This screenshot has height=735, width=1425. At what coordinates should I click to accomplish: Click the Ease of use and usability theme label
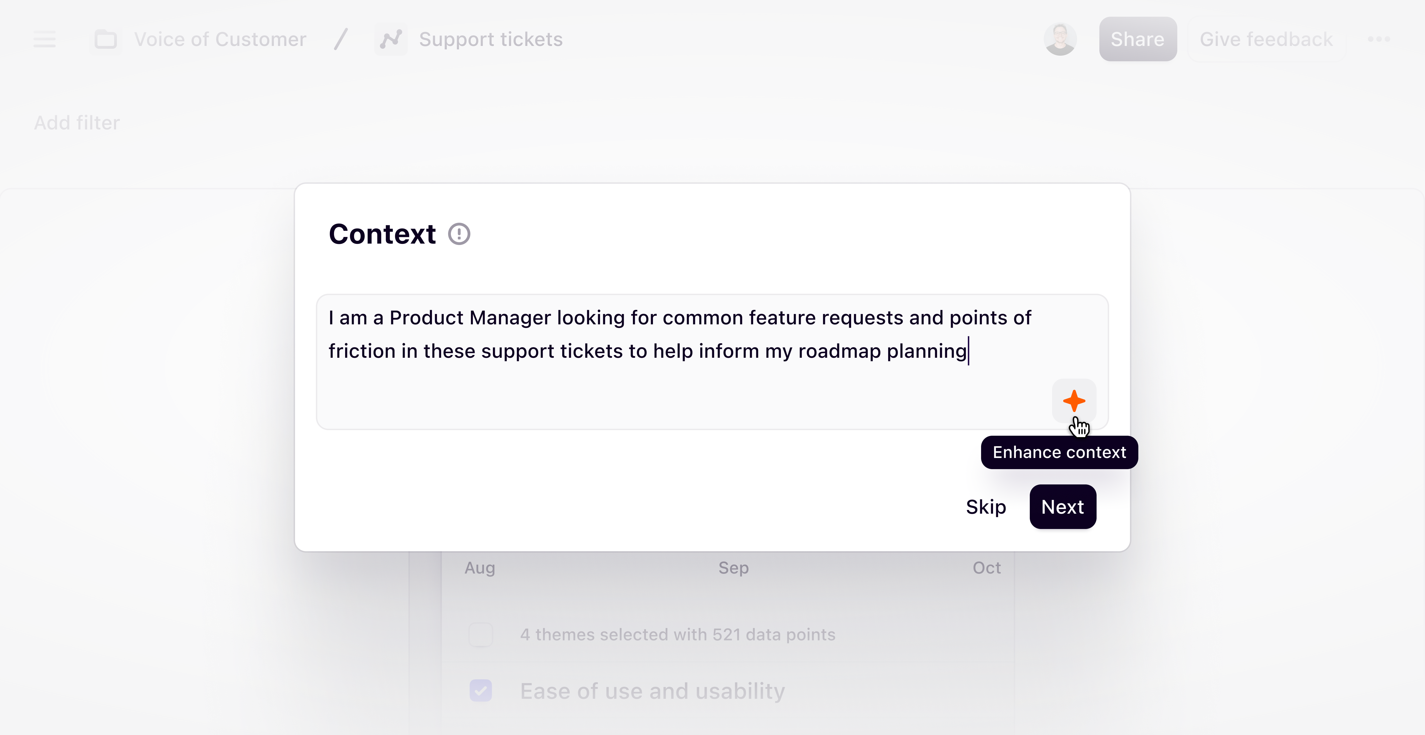[652, 691]
